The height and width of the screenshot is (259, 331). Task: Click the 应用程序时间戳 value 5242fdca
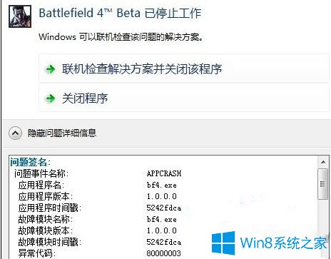[164, 208]
